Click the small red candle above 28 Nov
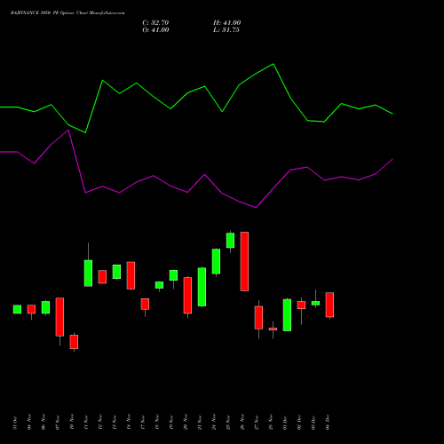 [273, 329]
